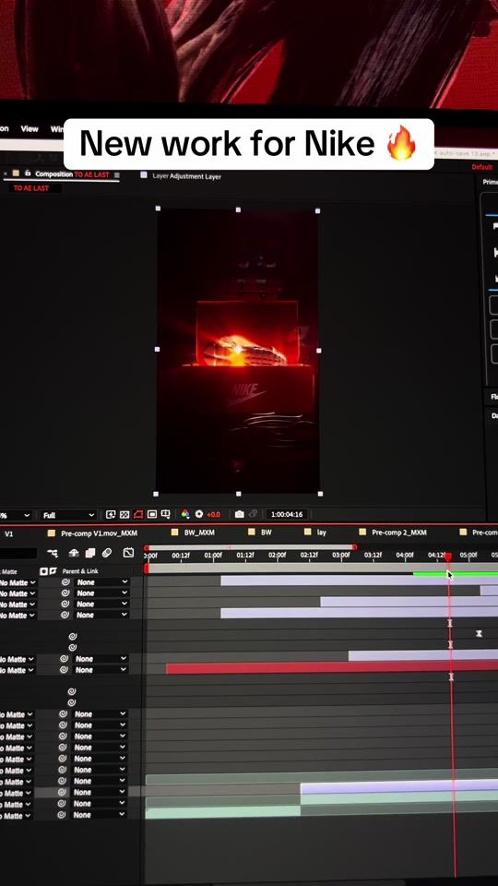Open the View menu
The image size is (498, 886).
(30, 129)
